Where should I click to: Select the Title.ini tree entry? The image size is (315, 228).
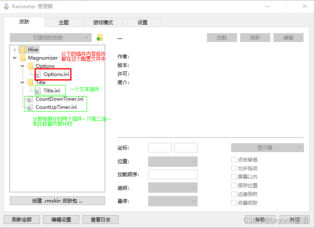(52, 91)
